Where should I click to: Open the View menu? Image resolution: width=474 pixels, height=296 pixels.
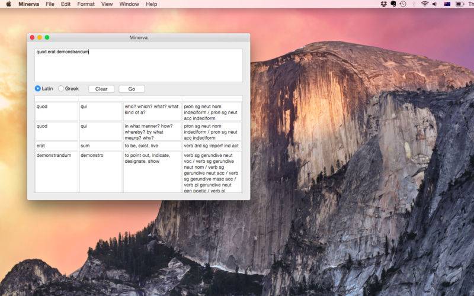point(107,4)
